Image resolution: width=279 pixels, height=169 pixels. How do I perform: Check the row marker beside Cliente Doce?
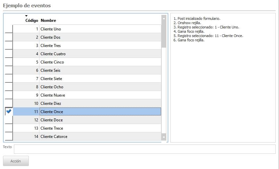pyautogui.click(x=9, y=120)
